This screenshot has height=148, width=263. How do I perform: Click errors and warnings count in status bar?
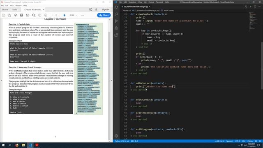tap(134, 141)
